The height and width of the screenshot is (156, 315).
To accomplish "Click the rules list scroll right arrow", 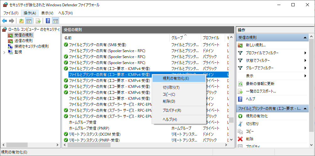I will click(x=226, y=145).
